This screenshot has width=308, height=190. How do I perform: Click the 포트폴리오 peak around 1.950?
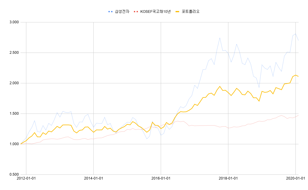[219, 86]
